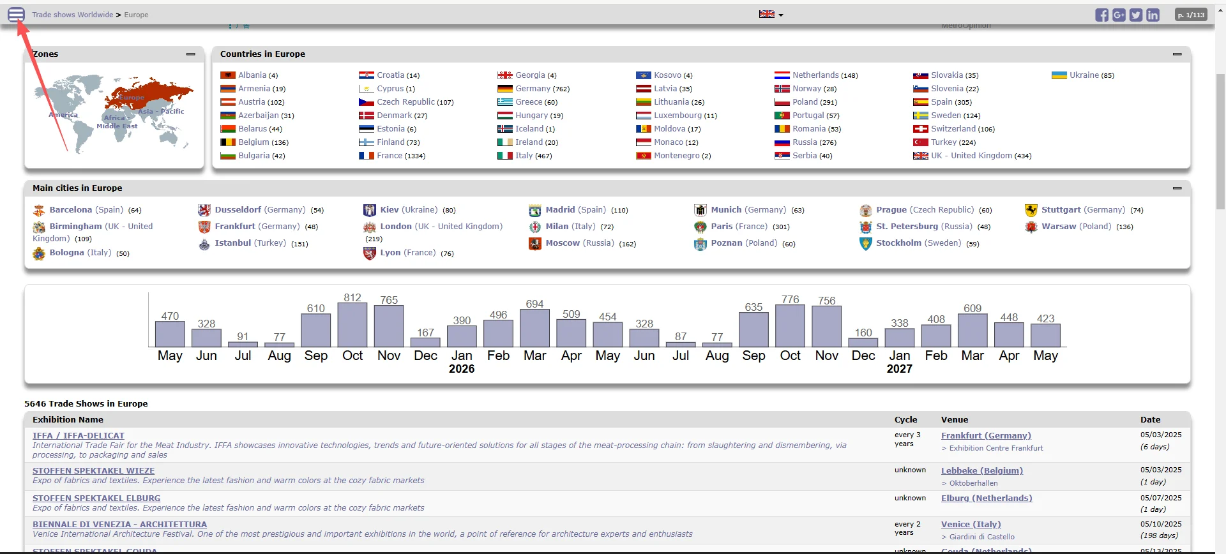Click the Cycle column header

pyautogui.click(x=905, y=420)
